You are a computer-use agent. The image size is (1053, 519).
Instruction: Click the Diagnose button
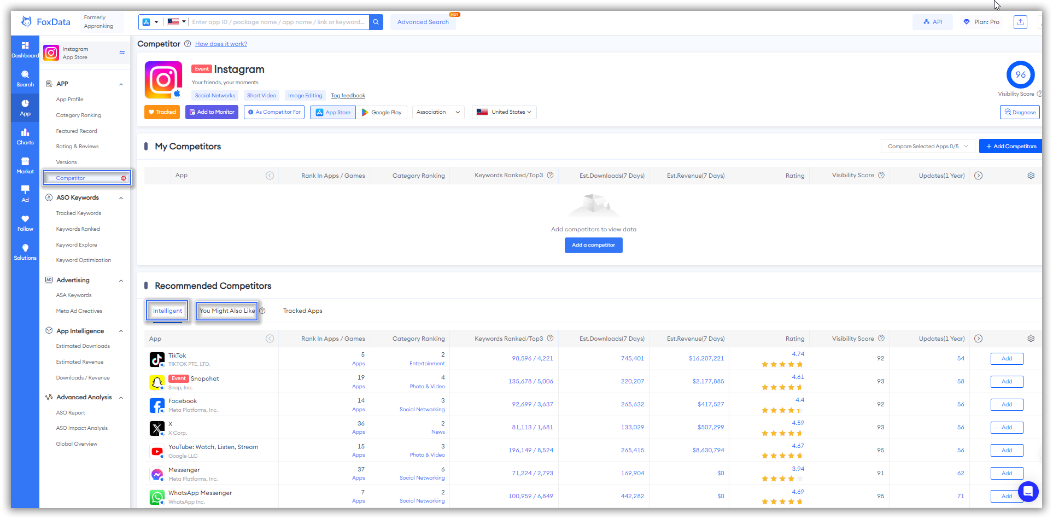(x=1020, y=112)
